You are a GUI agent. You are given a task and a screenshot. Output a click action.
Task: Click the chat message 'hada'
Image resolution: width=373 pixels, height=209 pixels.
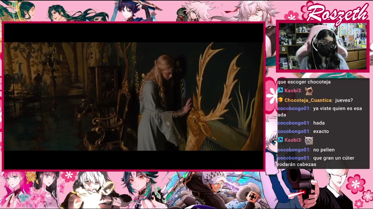tap(319, 123)
